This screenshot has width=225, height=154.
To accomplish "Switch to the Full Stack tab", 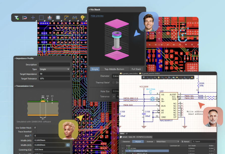I will [136, 69].
